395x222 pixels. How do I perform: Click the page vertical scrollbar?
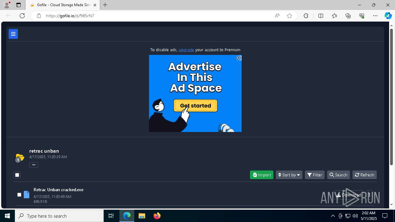[392, 97]
